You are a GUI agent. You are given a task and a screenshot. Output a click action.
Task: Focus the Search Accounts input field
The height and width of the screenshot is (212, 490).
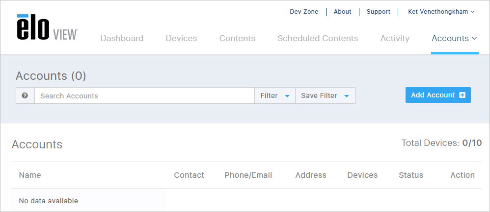coord(144,95)
